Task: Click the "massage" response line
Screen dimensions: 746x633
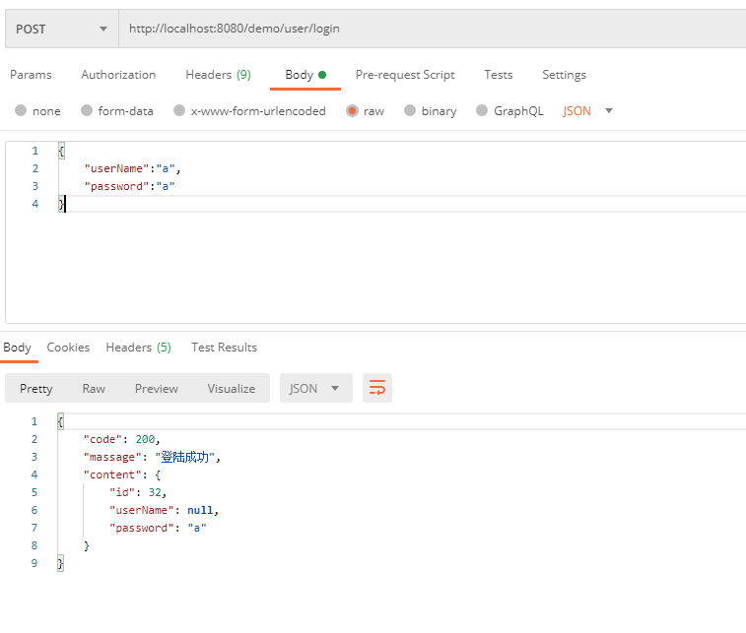Action: [152, 457]
